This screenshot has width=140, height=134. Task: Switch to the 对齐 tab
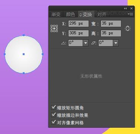[x=101, y=15]
